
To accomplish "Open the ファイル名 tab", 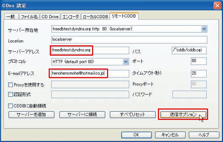I will point(29,16).
